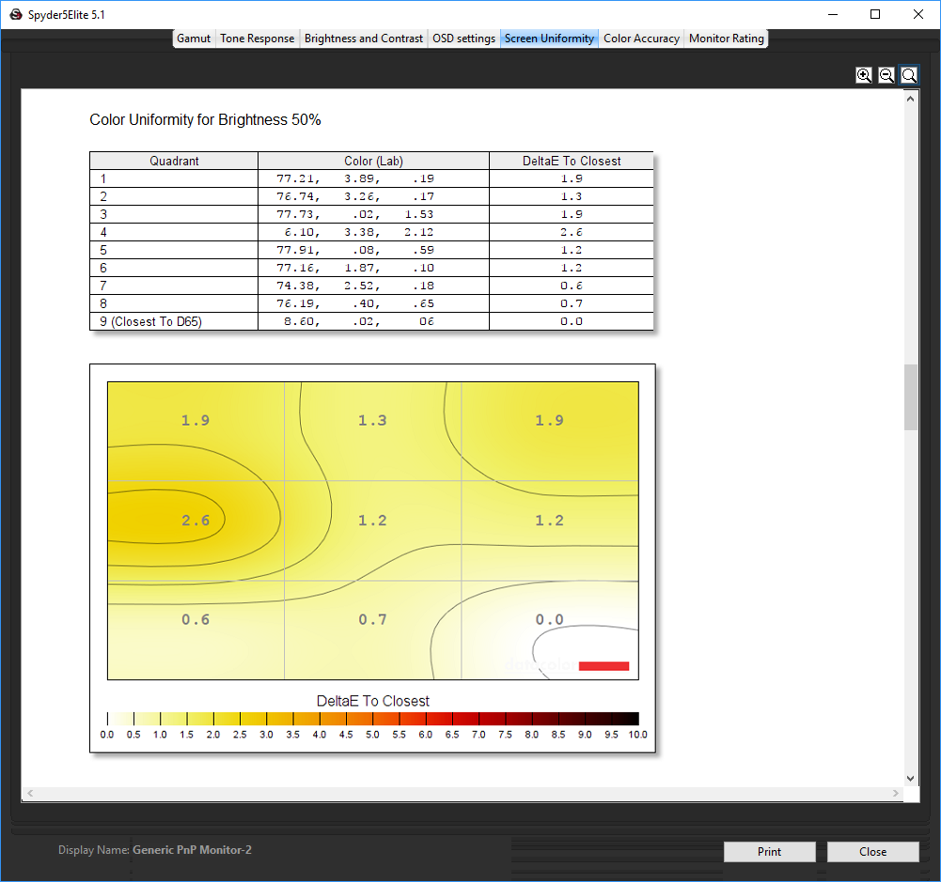Click the 0.0 label on the uniformity map

point(549,619)
